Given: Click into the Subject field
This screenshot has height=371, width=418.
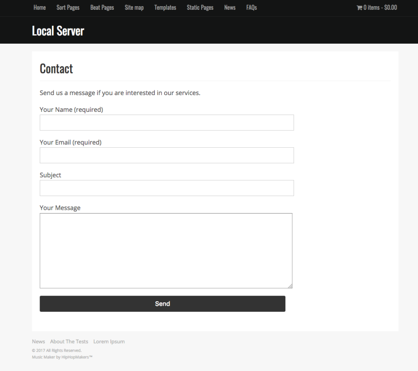Looking at the screenshot, I should [x=167, y=188].
